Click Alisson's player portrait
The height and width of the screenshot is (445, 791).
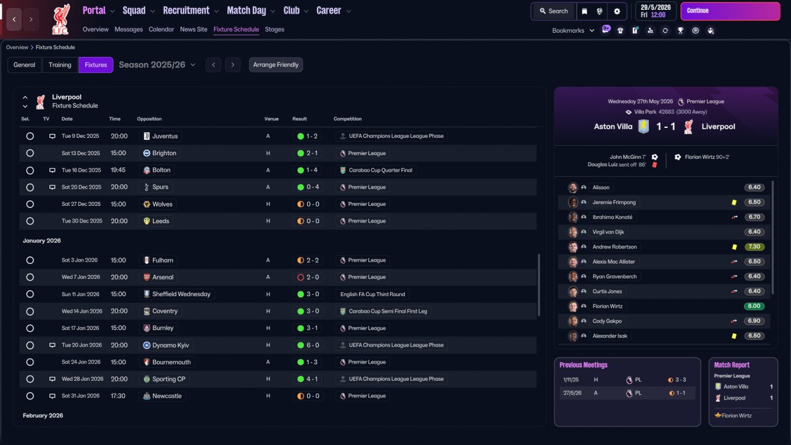(x=573, y=187)
